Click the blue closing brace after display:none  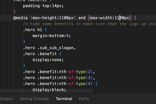tap(24, 66)
